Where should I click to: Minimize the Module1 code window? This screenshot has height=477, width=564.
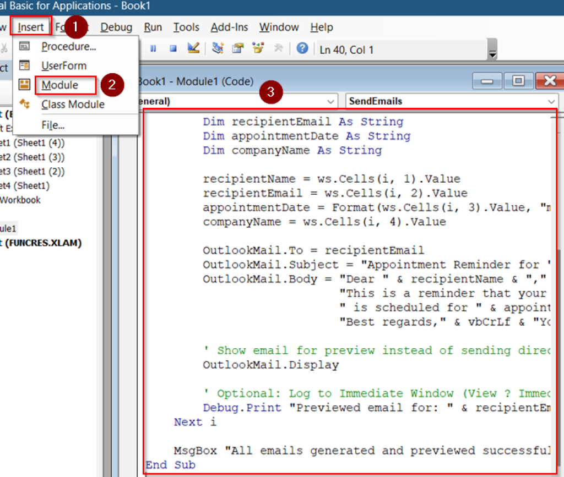487,81
